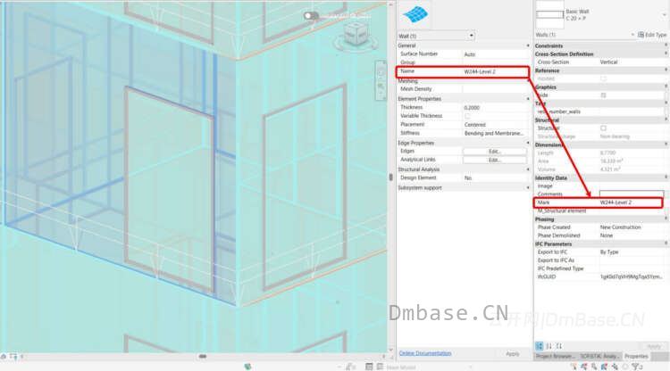Open the Basic Wall type selector dropdown
Image resolution: width=670 pixels, height=371 pixels.
[x=665, y=15]
